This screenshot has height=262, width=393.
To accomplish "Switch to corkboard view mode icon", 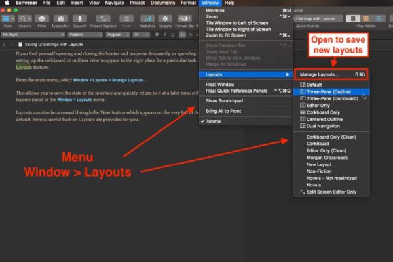I will (366, 18).
